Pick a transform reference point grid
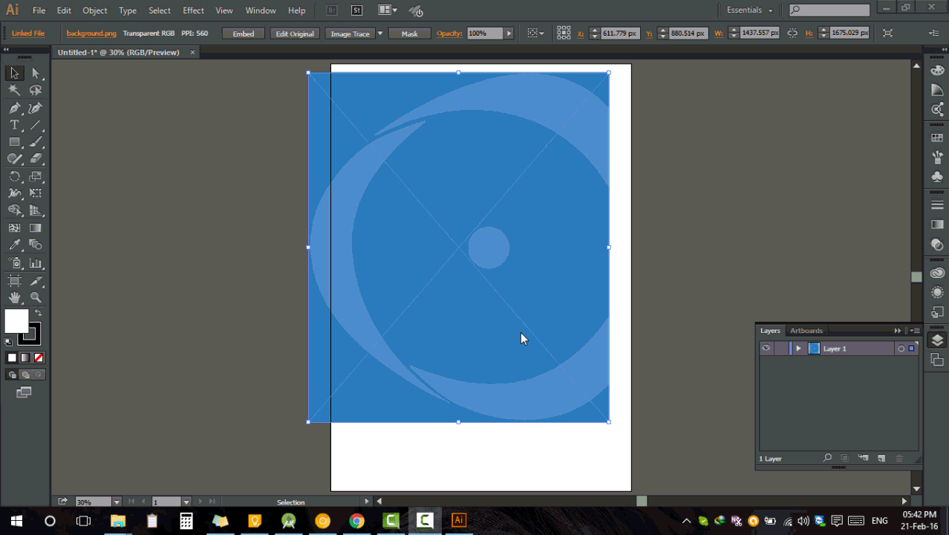This screenshot has width=949, height=535. point(564,33)
